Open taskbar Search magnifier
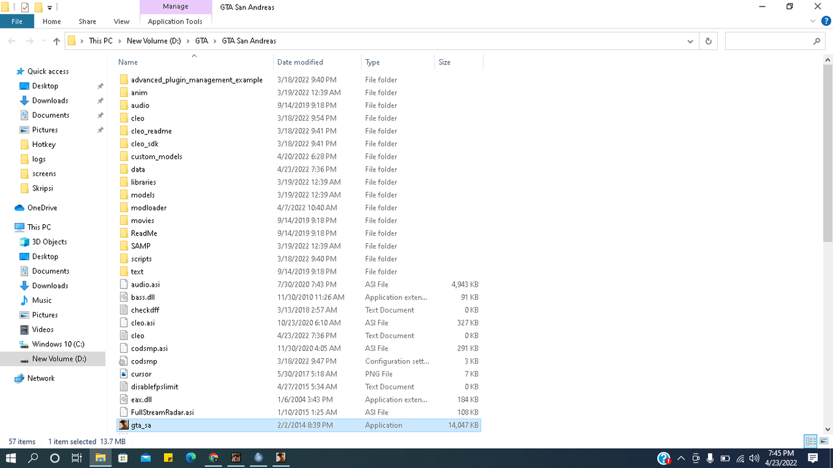Image resolution: width=833 pixels, height=468 pixels. pyautogui.click(x=33, y=458)
